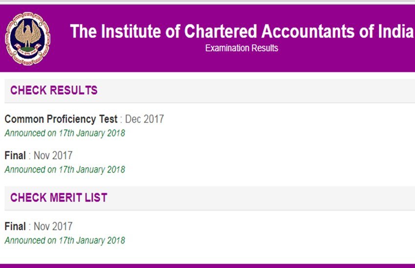Select the Examination Results subtitle
The image size is (415, 268).
pyautogui.click(x=242, y=48)
